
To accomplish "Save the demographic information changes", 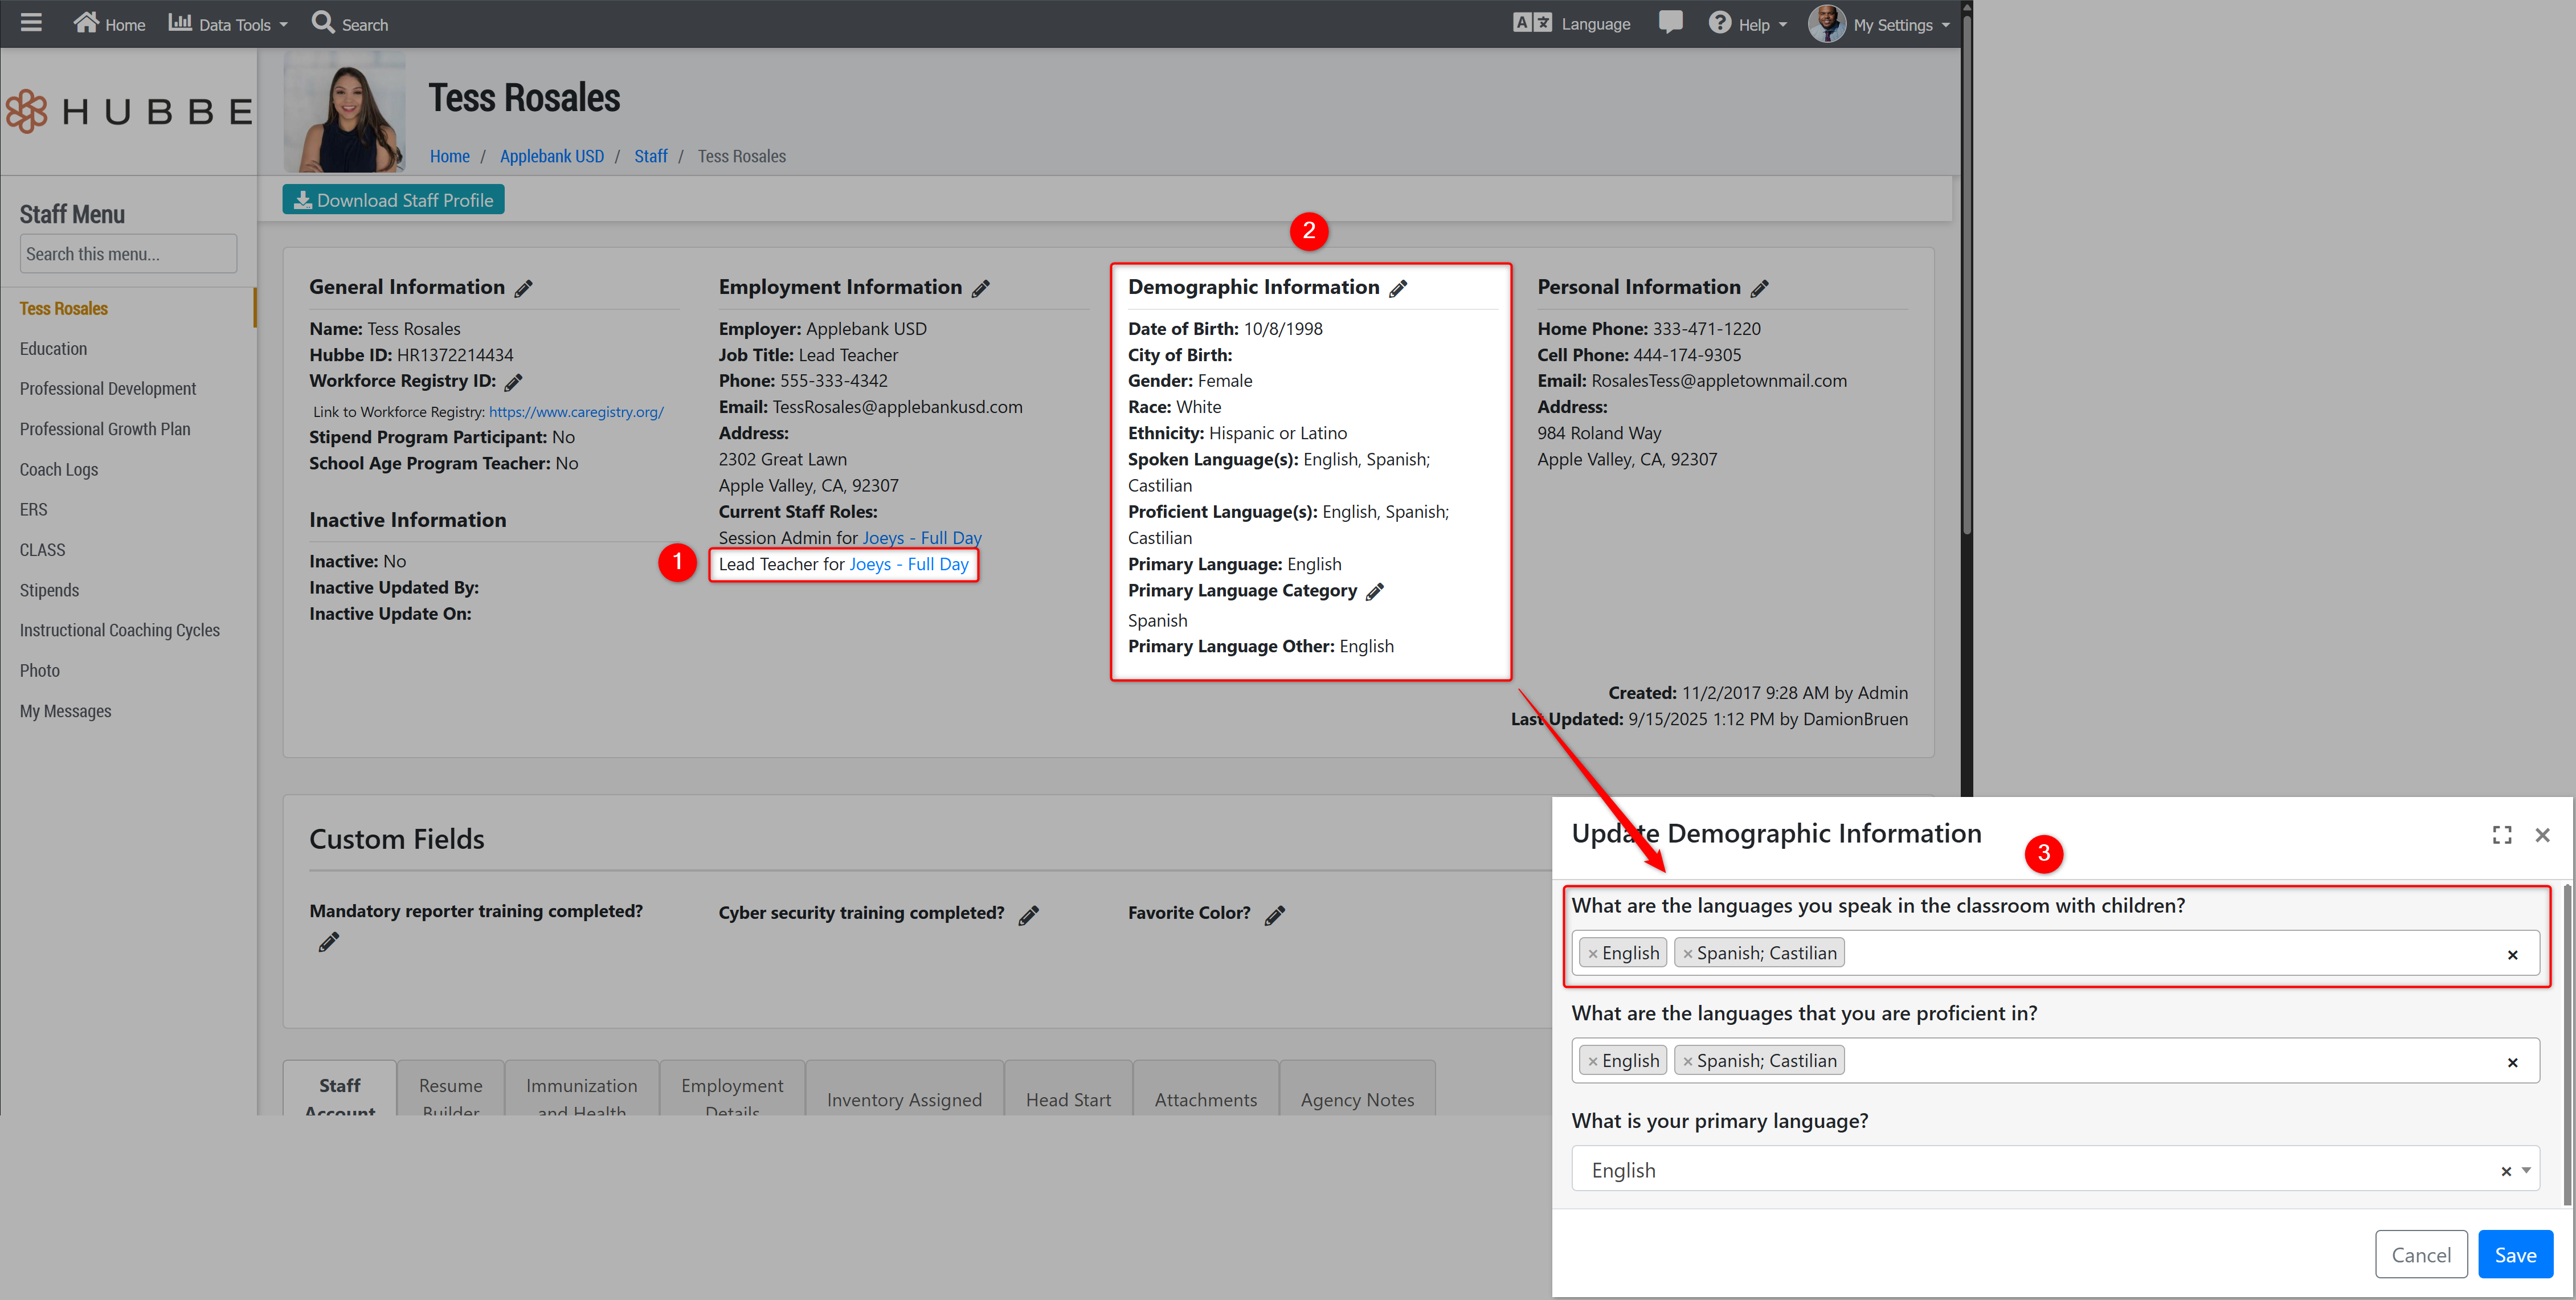I will coord(2515,1255).
